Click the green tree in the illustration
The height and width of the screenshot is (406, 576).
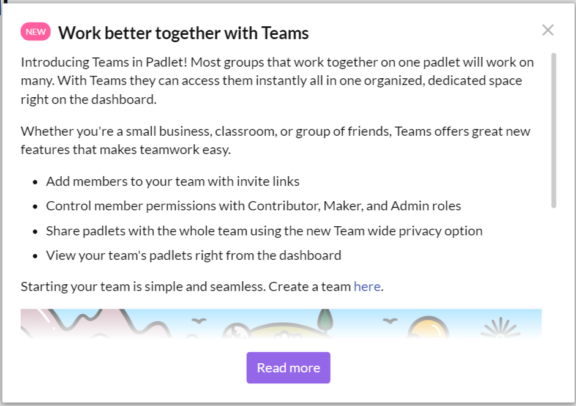[x=325, y=320]
